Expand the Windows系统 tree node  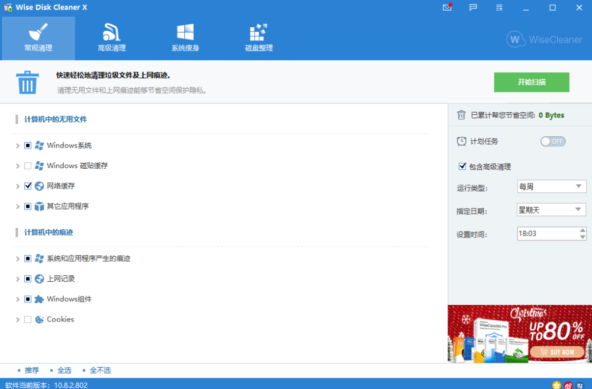coord(17,146)
